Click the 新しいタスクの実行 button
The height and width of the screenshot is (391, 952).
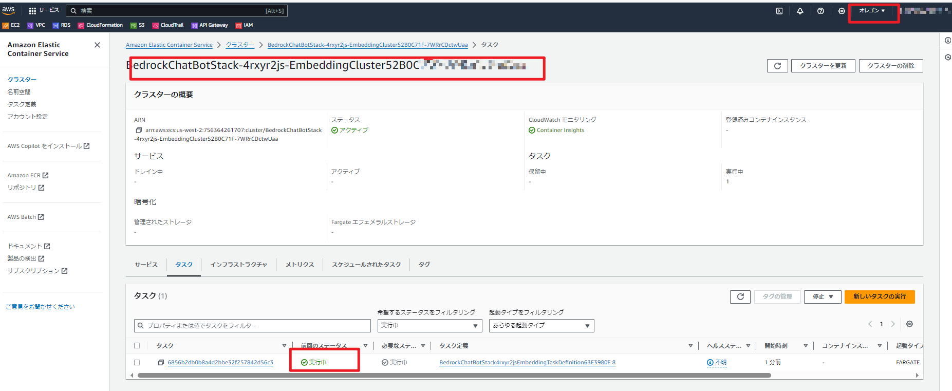click(879, 296)
